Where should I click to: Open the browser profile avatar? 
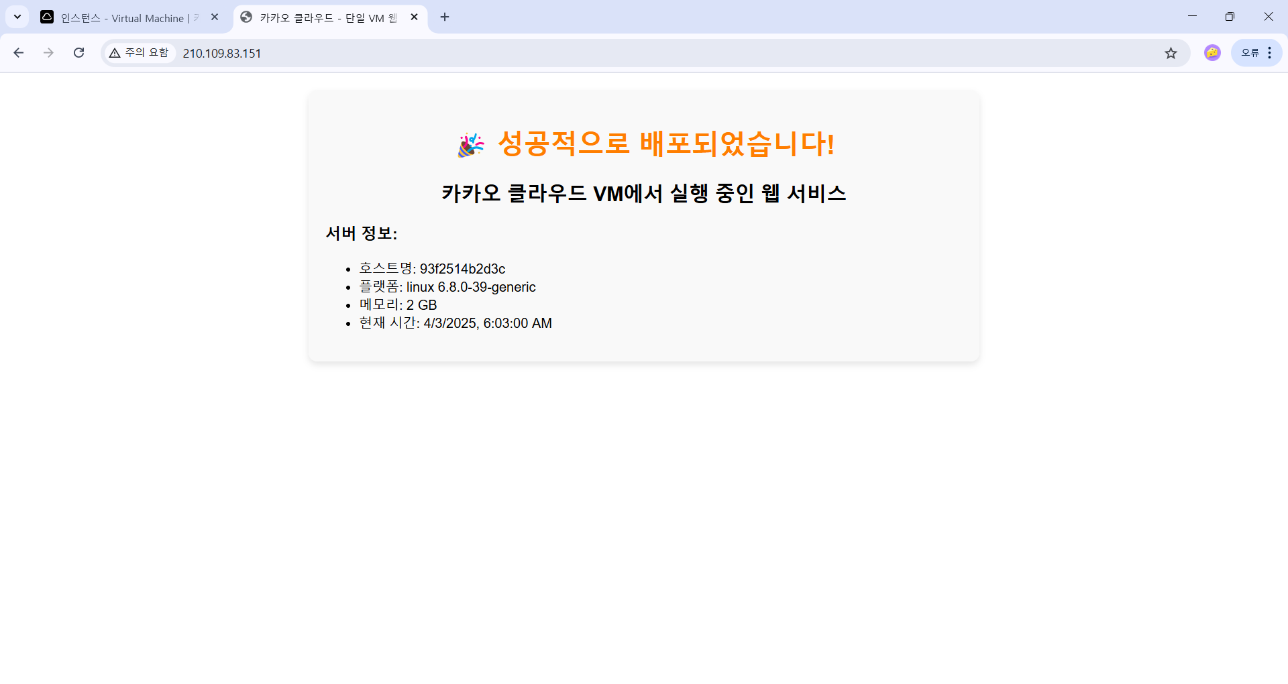pos(1212,53)
